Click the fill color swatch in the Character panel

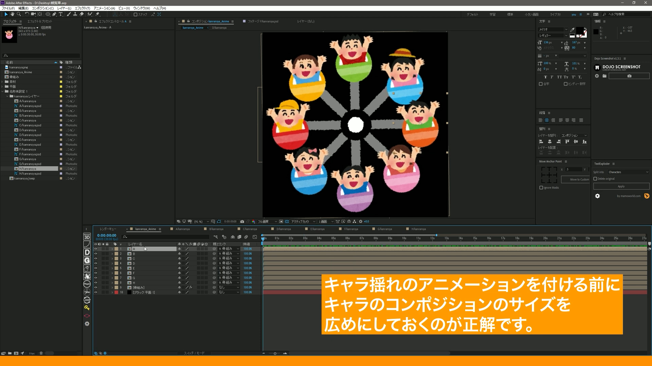point(580,32)
